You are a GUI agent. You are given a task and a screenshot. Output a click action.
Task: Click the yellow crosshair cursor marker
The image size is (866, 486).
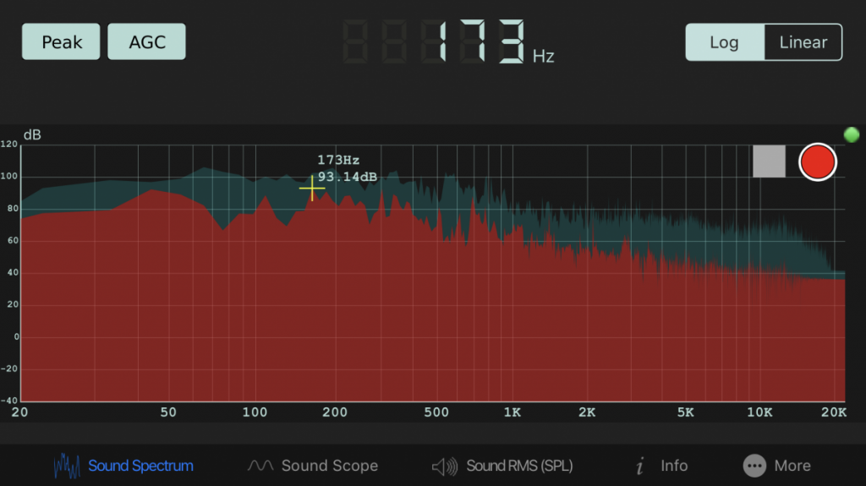312,188
